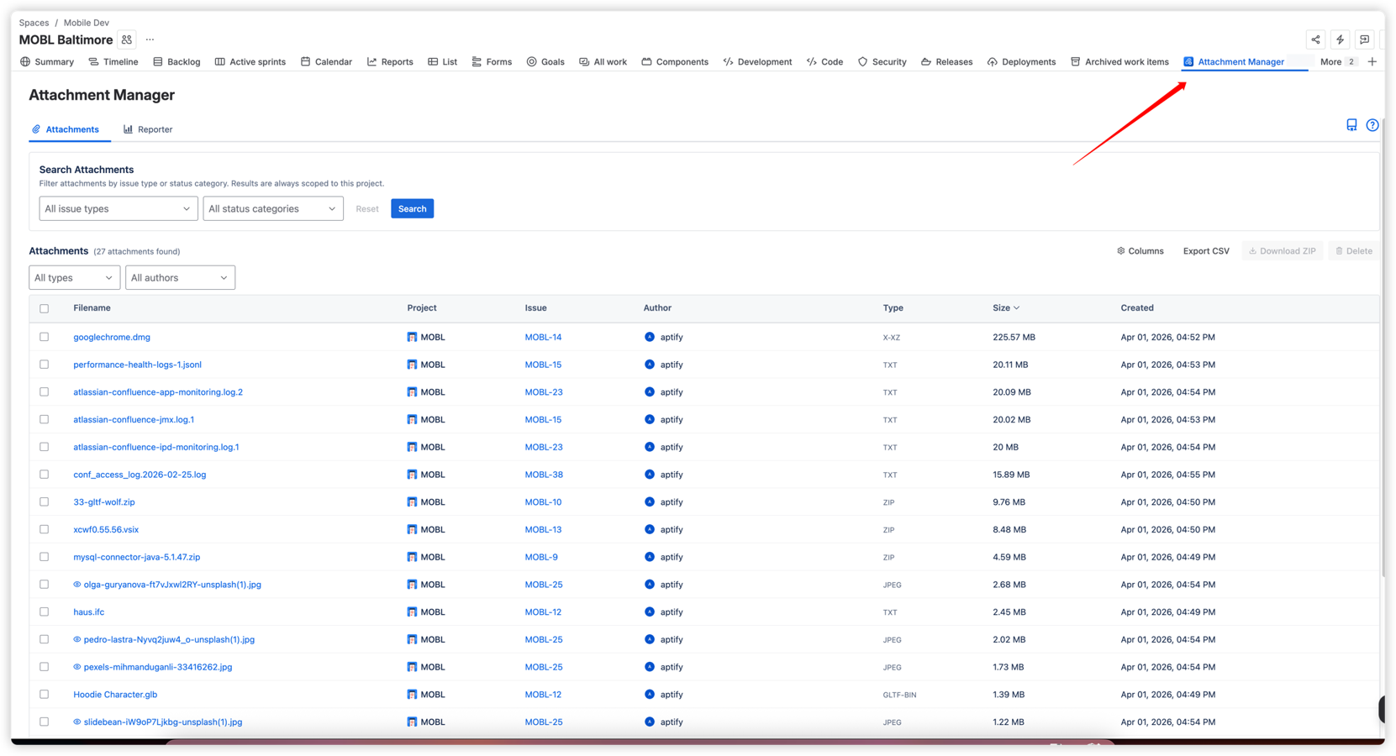Open the Feedback speech bubble icon
The height and width of the screenshot is (756, 1396).
click(1365, 39)
